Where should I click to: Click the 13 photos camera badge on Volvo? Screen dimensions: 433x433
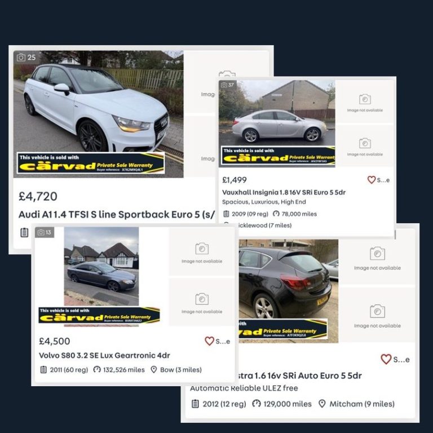45,232
